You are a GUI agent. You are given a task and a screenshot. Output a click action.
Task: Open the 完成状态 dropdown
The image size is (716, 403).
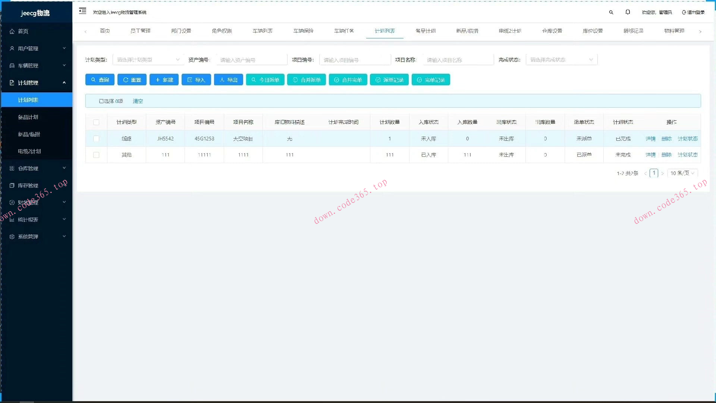[561, 60]
